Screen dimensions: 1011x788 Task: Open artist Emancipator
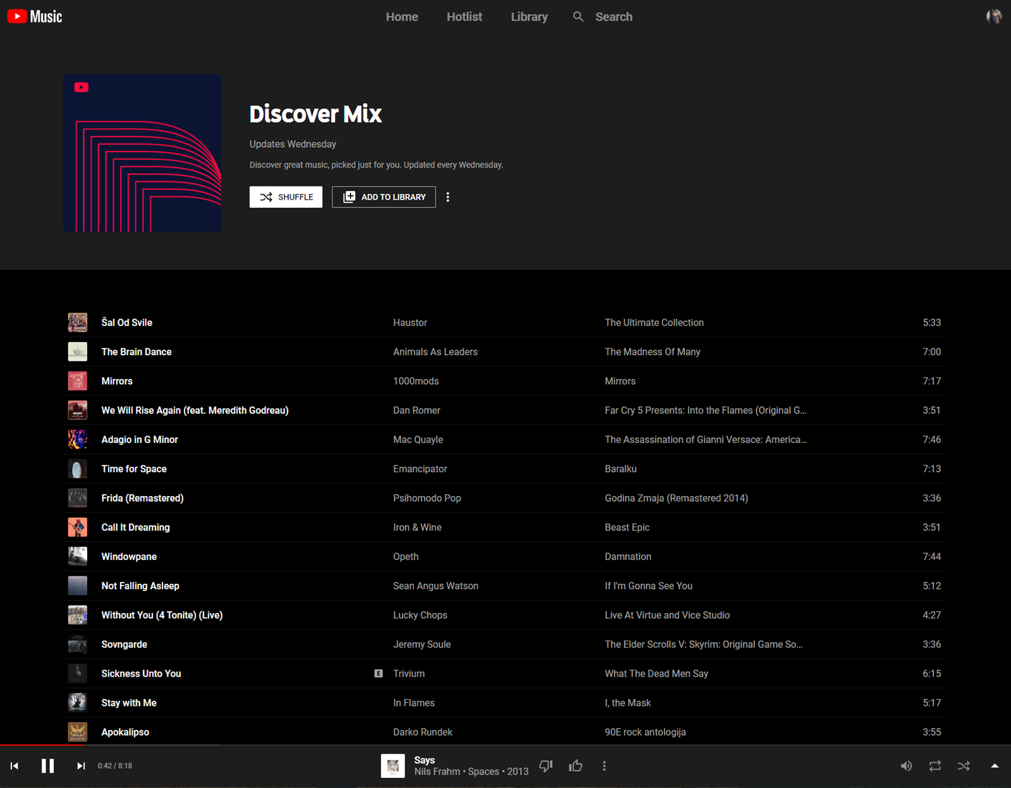[x=420, y=469]
